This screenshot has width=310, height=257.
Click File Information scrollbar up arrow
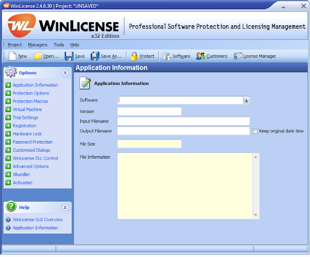pyautogui.click(x=255, y=157)
